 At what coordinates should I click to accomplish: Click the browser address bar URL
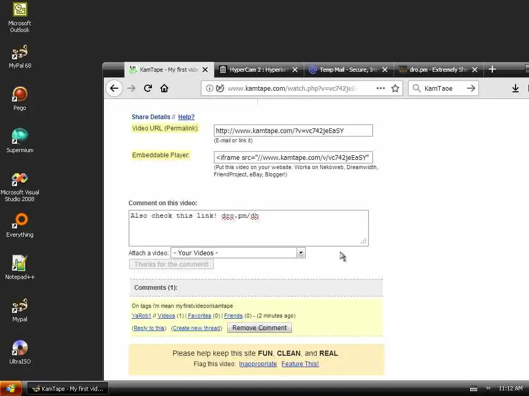(x=292, y=88)
